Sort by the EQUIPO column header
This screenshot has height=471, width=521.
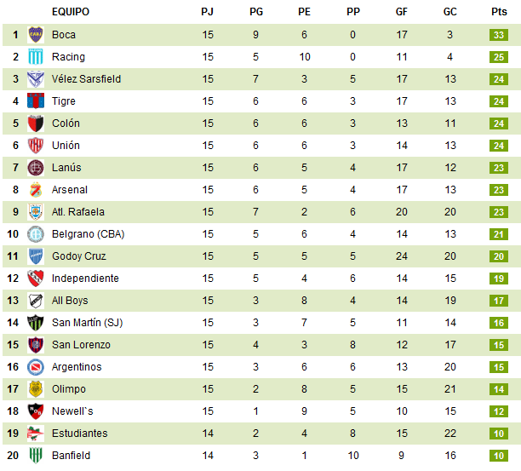pyautogui.click(x=70, y=12)
